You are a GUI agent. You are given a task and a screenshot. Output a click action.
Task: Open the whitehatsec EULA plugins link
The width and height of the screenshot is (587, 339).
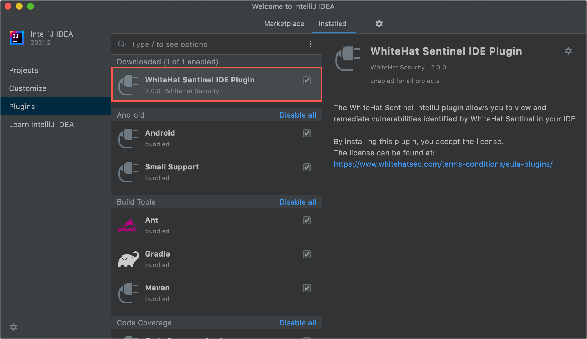coord(443,164)
